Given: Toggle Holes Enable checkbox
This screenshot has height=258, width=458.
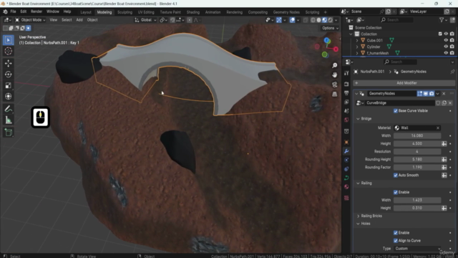Looking at the screenshot, I should pyautogui.click(x=396, y=233).
